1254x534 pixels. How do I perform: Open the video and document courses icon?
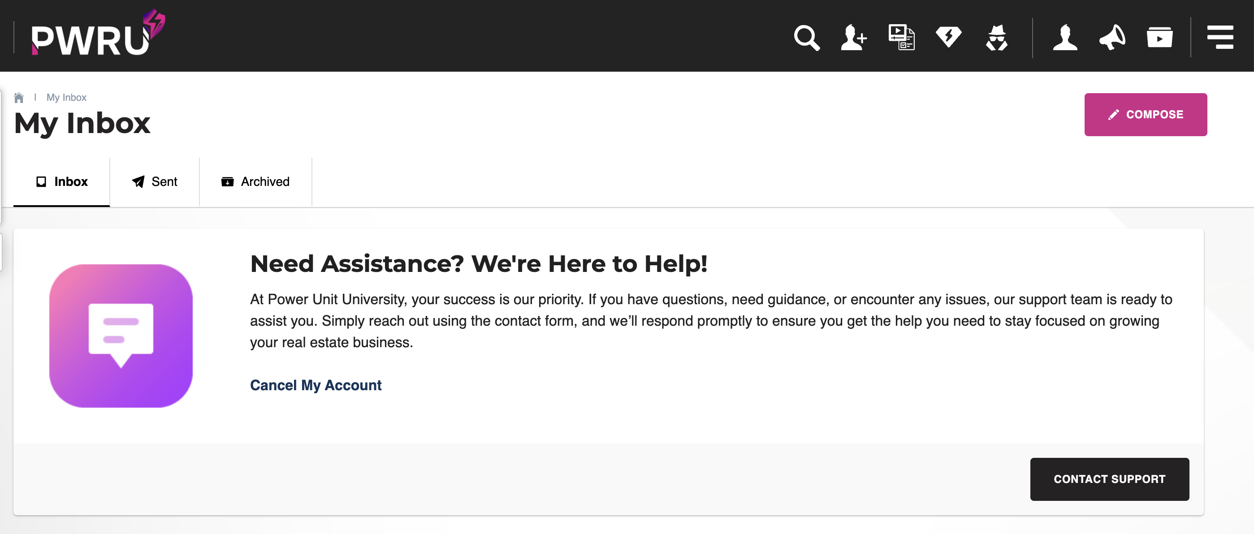click(x=901, y=37)
